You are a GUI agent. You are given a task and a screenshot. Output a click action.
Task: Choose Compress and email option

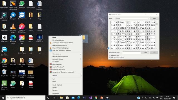pyautogui.click(x=66, y=69)
